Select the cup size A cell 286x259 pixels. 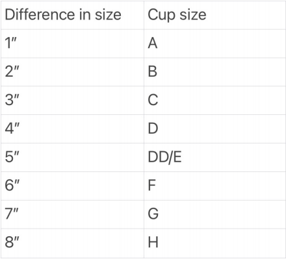[x=214, y=43]
